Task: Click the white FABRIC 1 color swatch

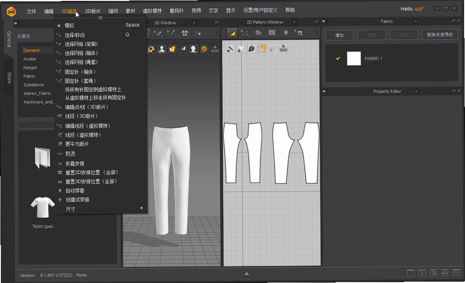Action: click(354, 58)
